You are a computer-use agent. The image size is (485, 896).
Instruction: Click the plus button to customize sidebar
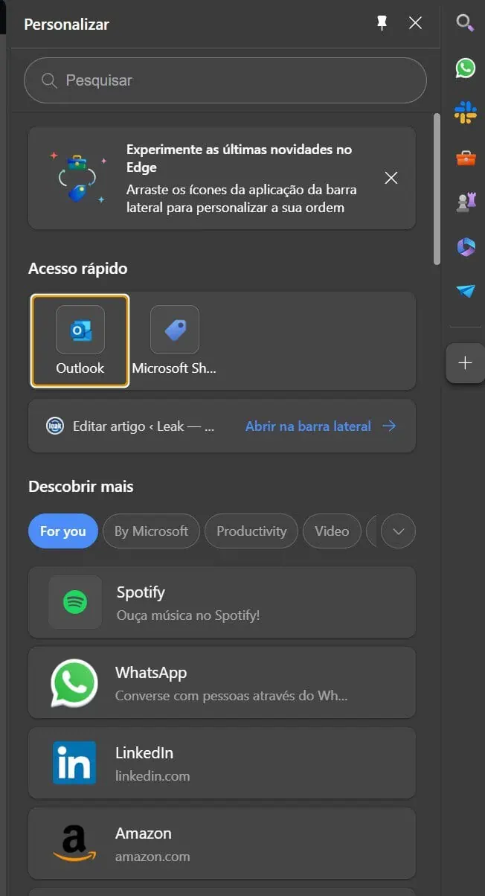pyautogui.click(x=465, y=363)
